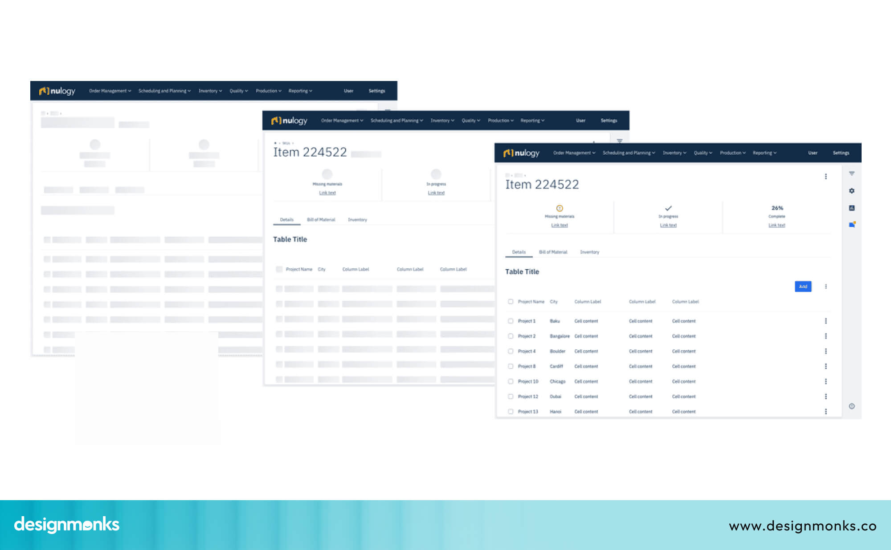Viewport: 891px width, 550px height.
Task: Open the filter icon in front window's side rail
Action: tap(852, 174)
